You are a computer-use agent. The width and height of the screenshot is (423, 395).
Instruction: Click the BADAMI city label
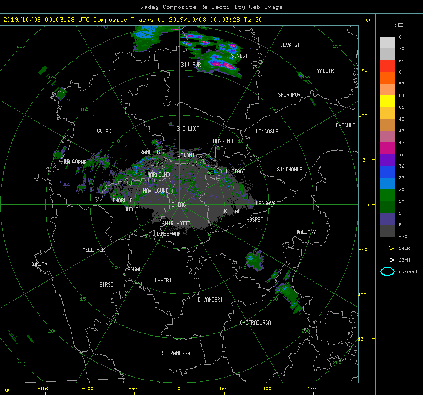point(186,155)
